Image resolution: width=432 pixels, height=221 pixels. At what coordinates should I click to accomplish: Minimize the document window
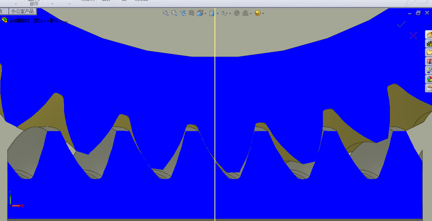tap(410, 13)
